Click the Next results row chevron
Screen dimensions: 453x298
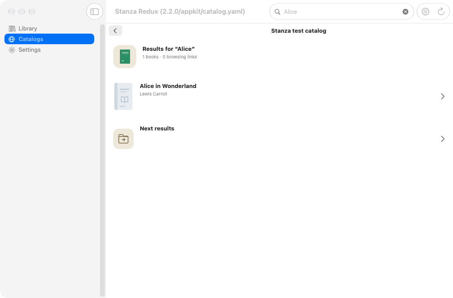(442, 139)
